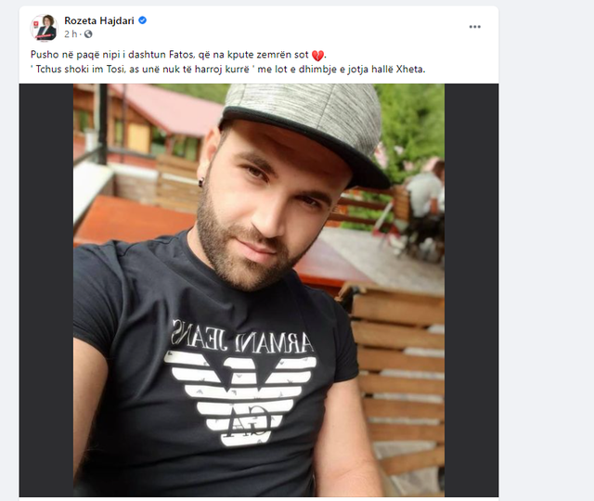
Task: Open the posted photo in the viewer
Action: tap(259, 290)
